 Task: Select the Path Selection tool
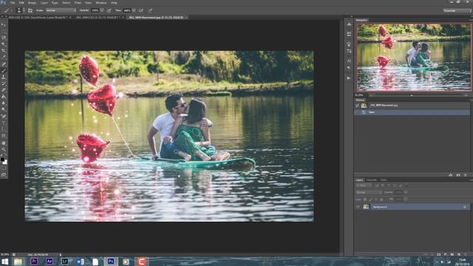4,130
